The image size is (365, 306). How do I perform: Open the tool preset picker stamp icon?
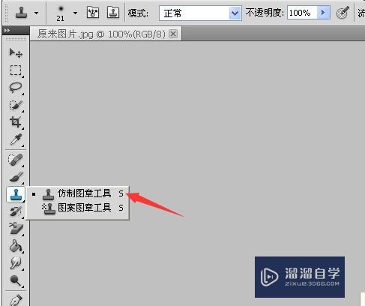click(x=21, y=13)
